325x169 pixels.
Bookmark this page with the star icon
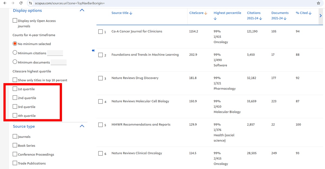[x=319, y=4]
